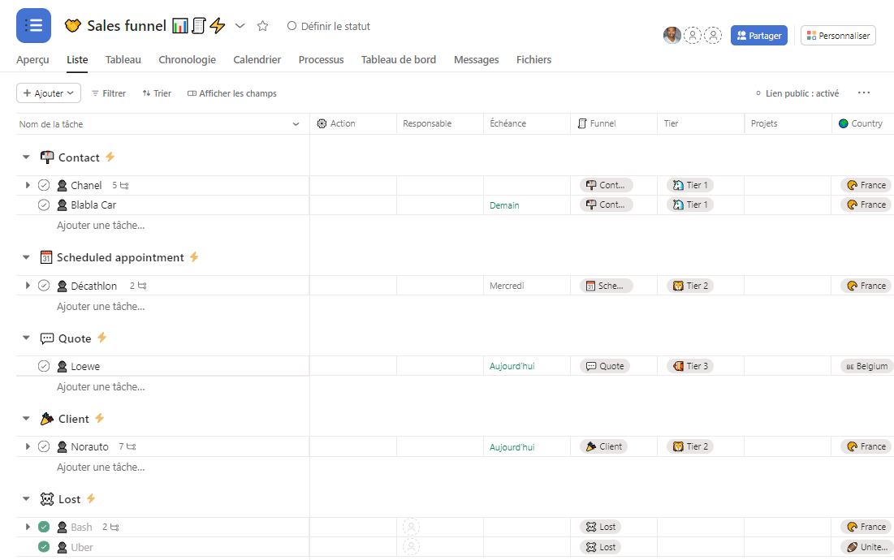
Task: Expand the Décathlon subtasks
Action: pyautogui.click(x=28, y=286)
